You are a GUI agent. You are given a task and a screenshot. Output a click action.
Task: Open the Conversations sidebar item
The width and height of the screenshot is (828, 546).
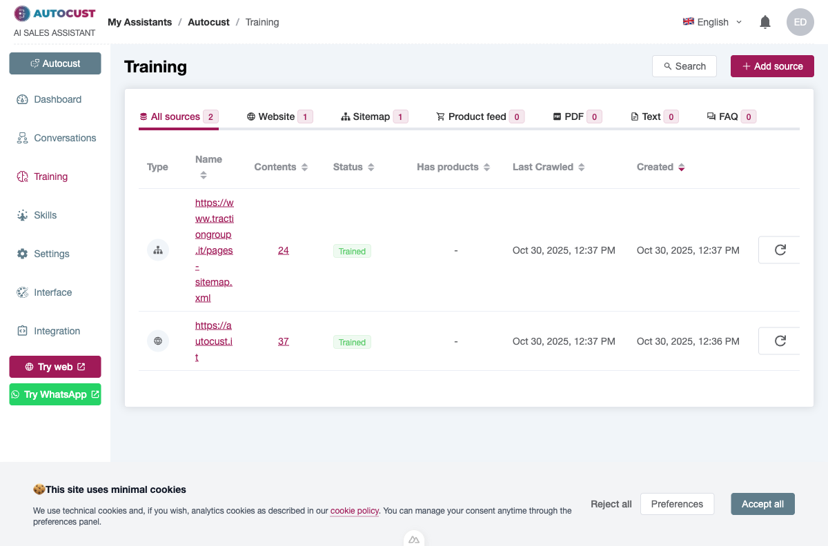pyautogui.click(x=65, y=138)
